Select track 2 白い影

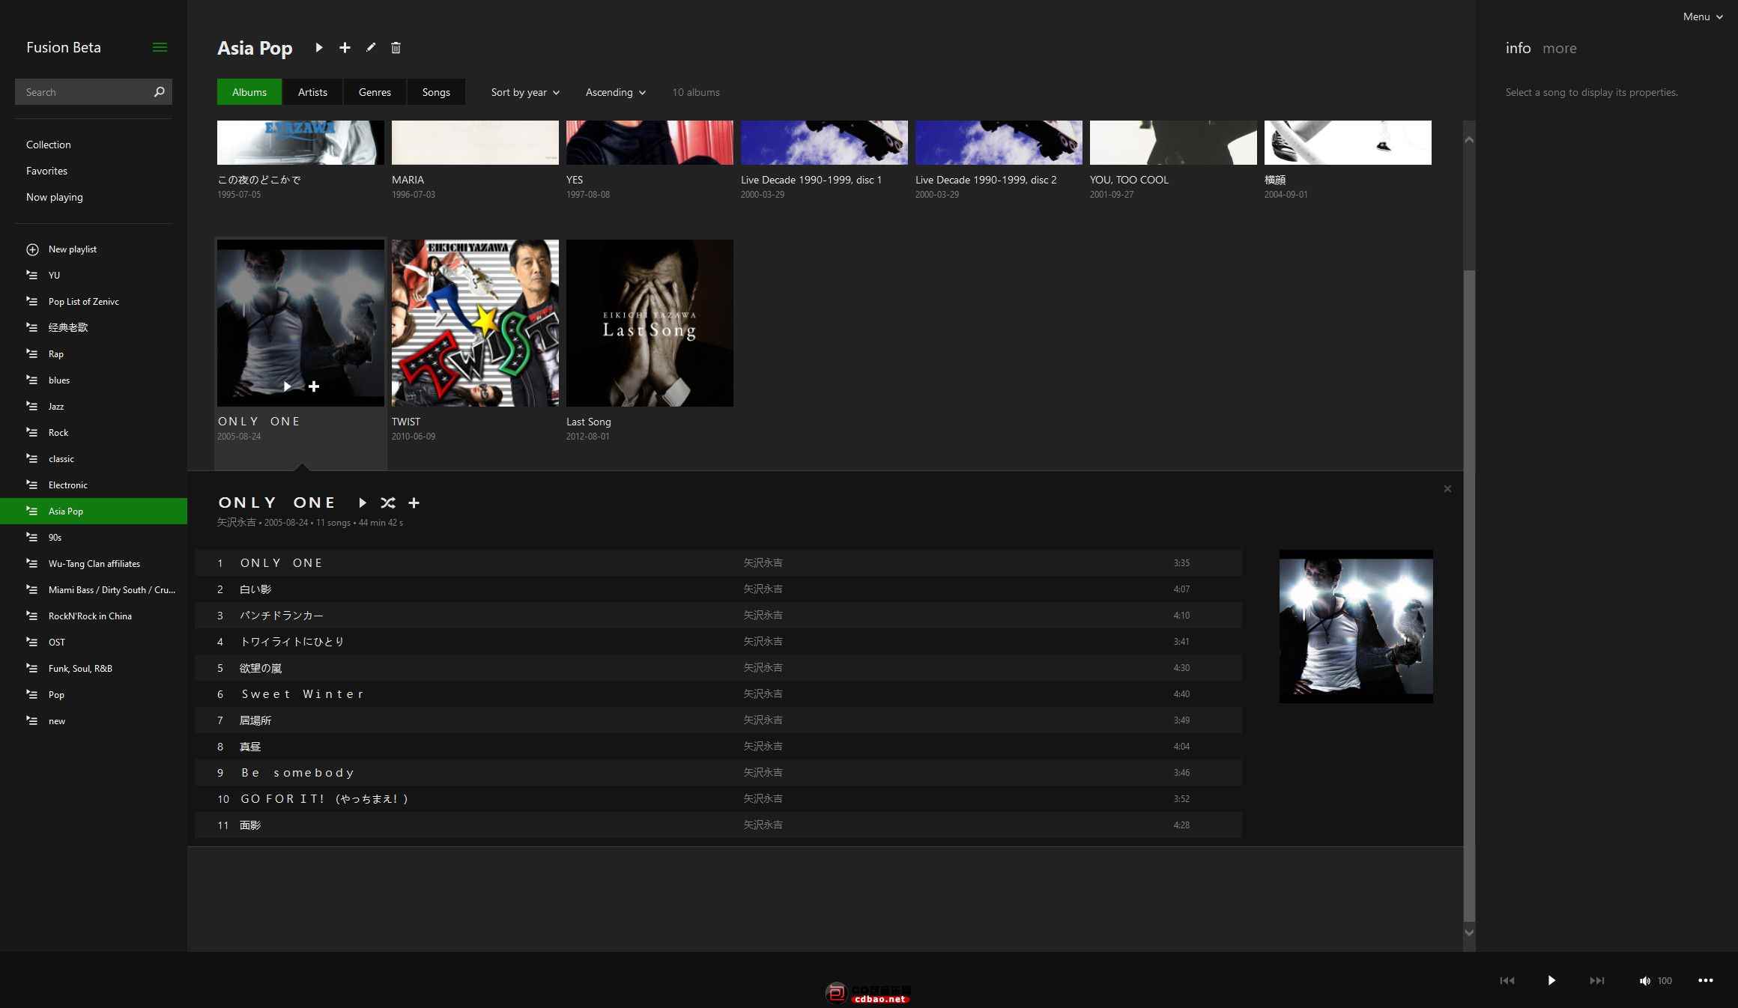coord(718,589)
